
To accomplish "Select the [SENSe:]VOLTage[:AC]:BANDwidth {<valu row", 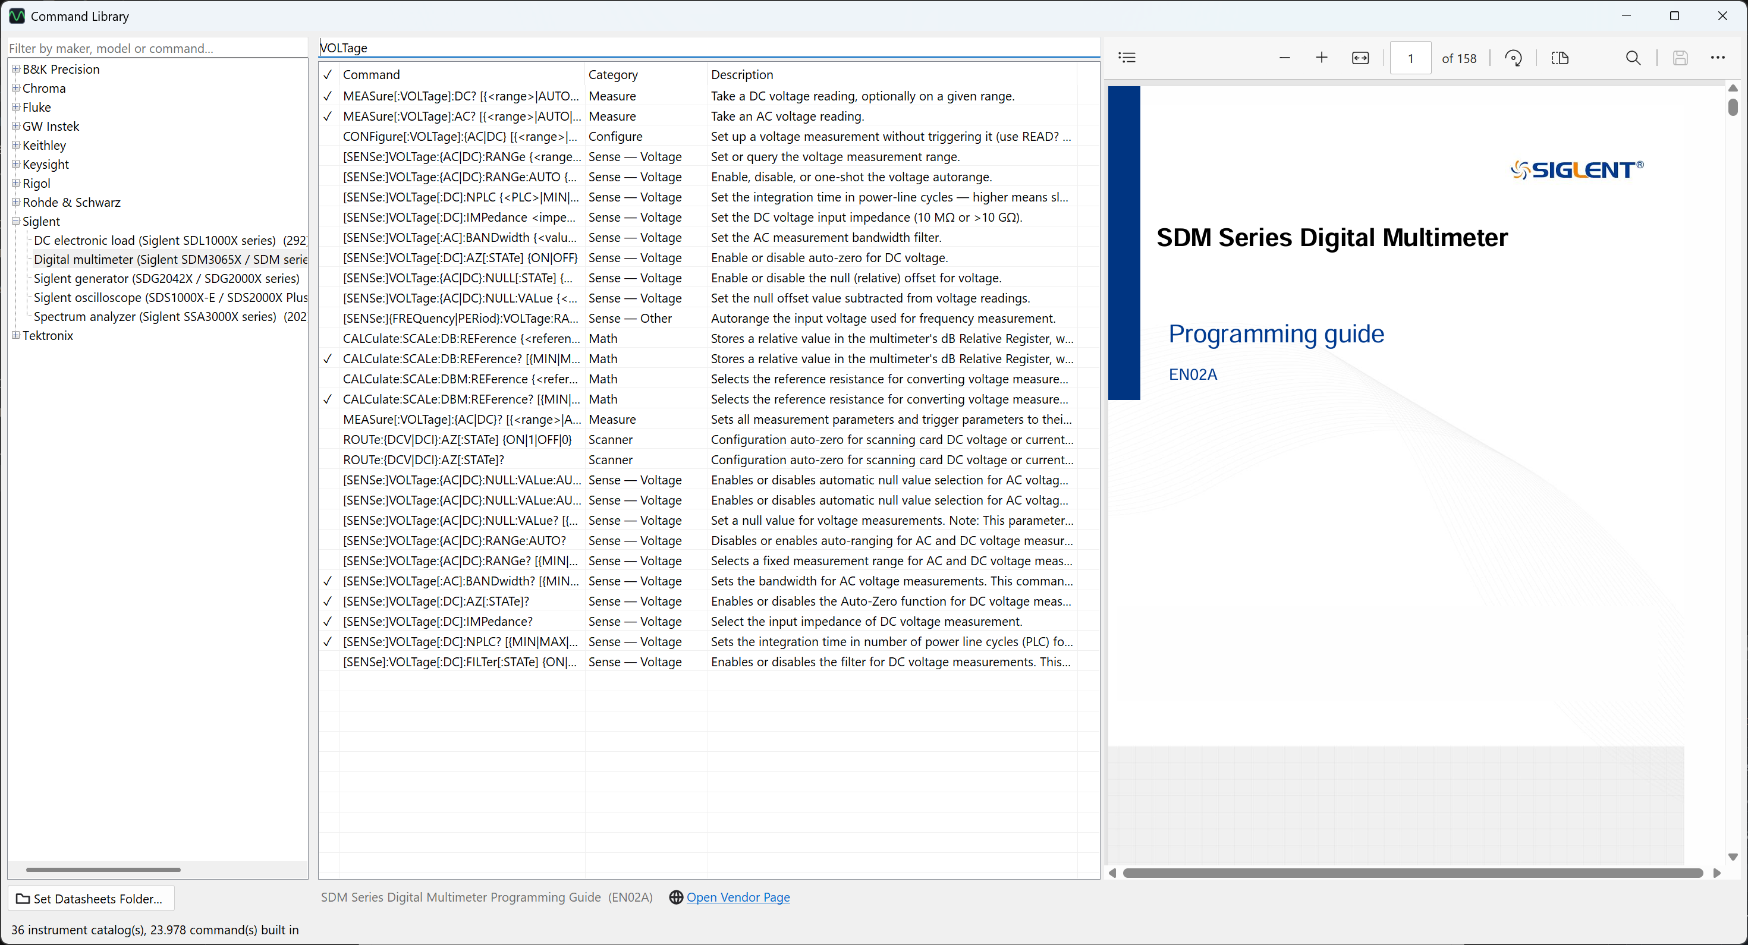I will click(x=709, y=238).
